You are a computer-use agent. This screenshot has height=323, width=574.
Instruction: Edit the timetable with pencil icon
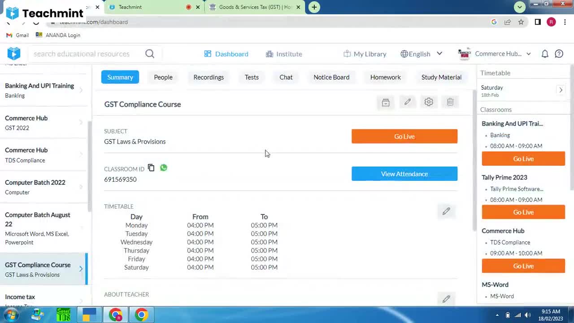(446, 211)
